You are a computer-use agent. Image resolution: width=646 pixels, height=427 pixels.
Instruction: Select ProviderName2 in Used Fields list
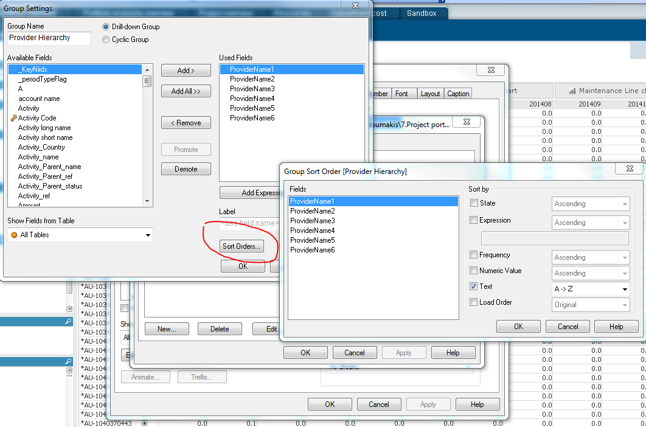(x=292, y=79)
